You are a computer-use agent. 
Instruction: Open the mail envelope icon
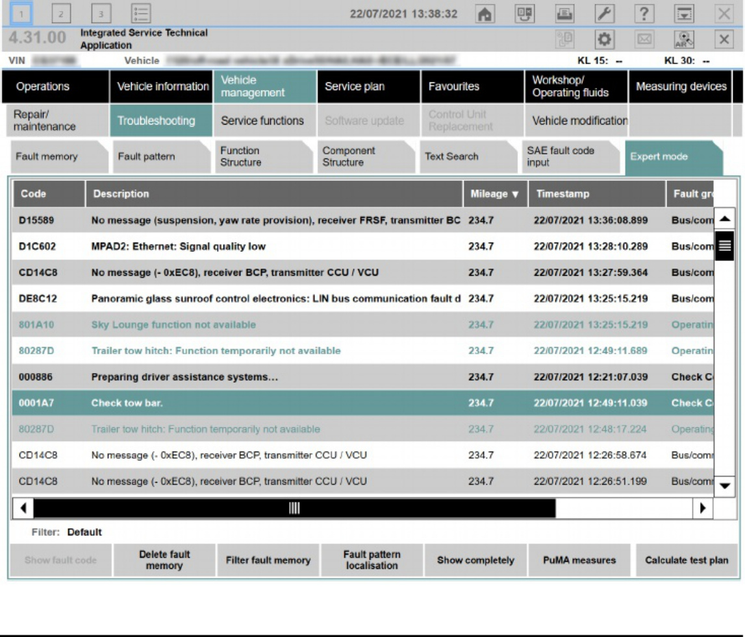[644, 39]
